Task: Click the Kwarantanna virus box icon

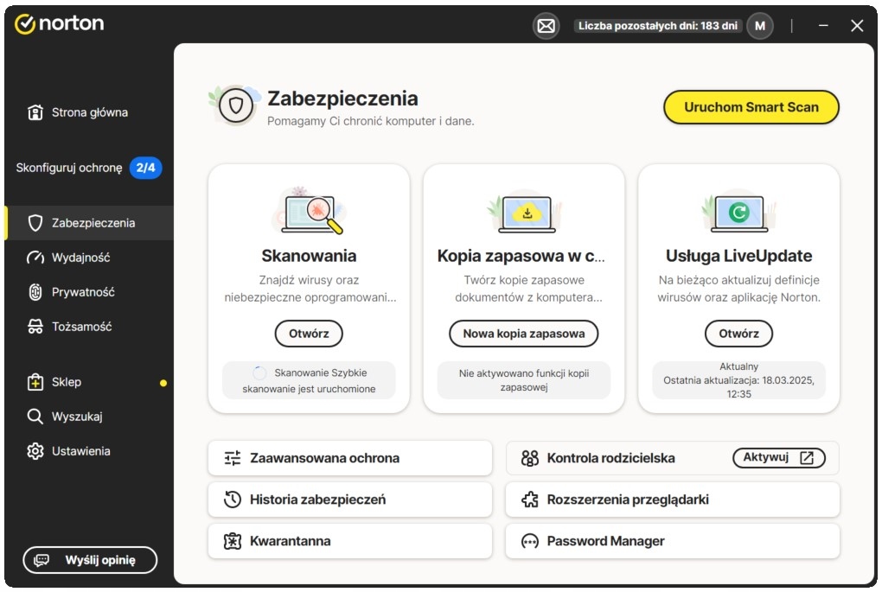Action: [233, 541]
